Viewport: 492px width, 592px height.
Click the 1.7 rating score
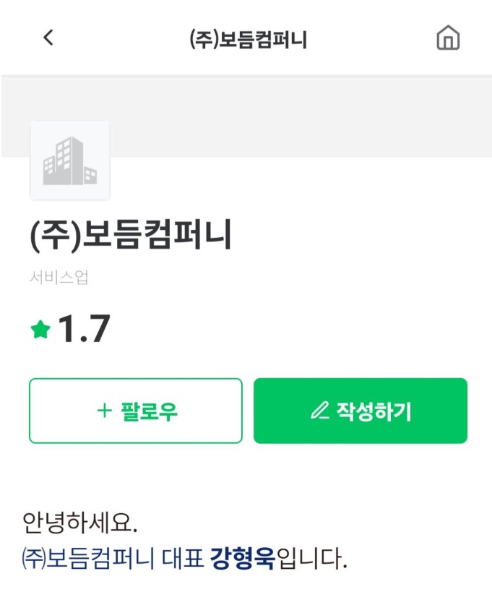click(83, 330)
